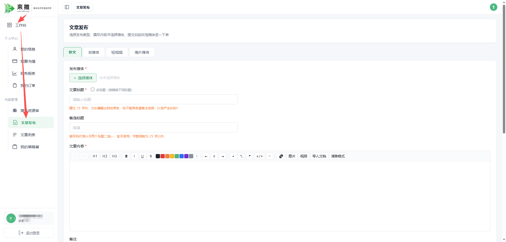Toggle underline formatting
This screenshot has height=242, width=506.
point(143,156)
